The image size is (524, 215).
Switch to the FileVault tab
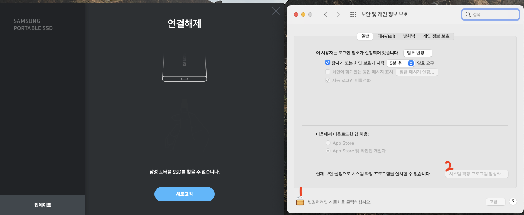pos(386,36)
